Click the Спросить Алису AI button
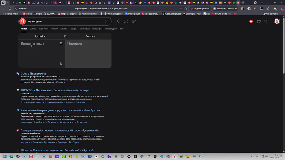285x160 pixels. [225, 9]
